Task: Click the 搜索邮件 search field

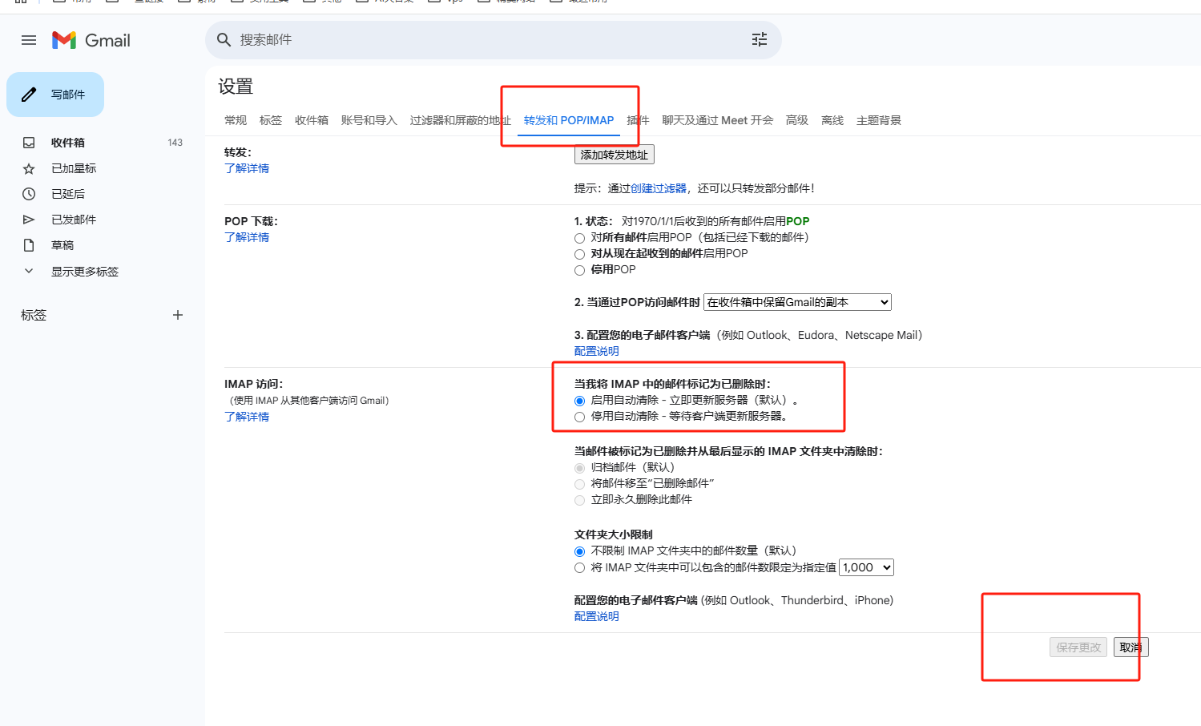Action: tap(481, 39)
